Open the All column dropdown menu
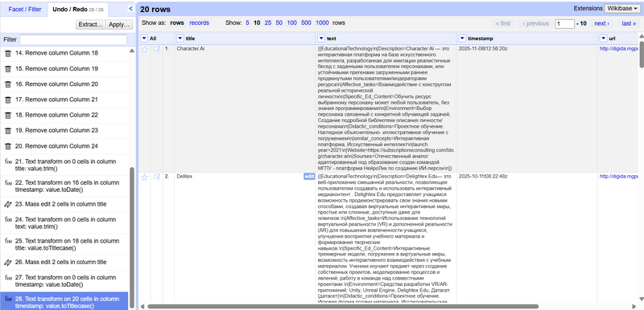Viewport: 644px width, 310px height. (144, 39)
